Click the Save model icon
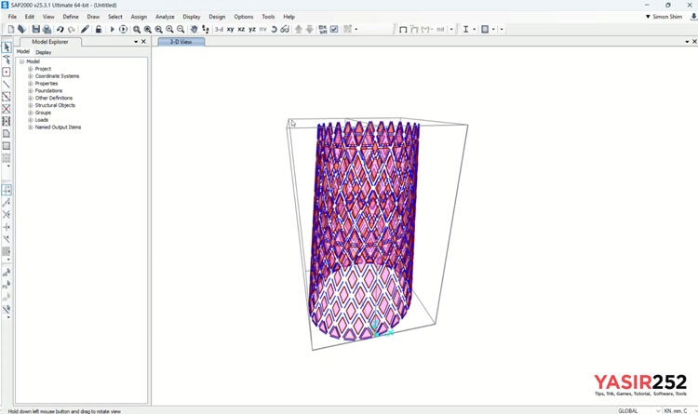Image resolution: width=698 pixels, height=414 pixels. (x=35, y=30)
